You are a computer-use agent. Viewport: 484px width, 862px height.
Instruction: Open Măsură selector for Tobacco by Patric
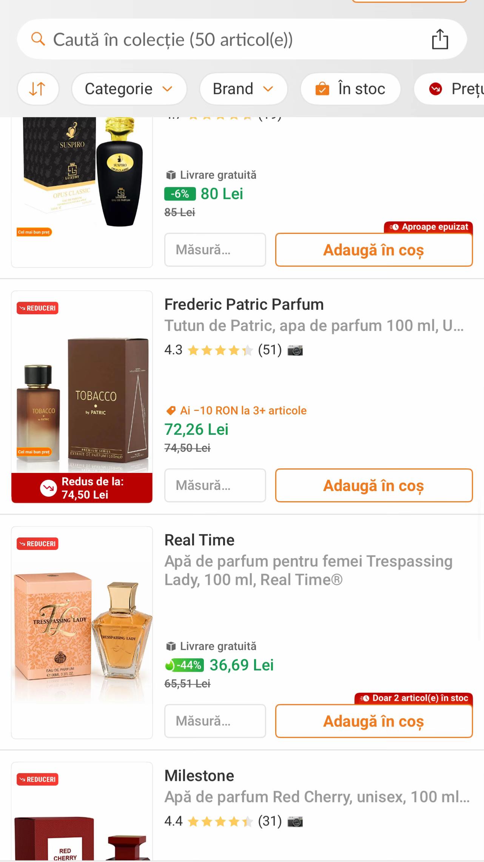215,485
